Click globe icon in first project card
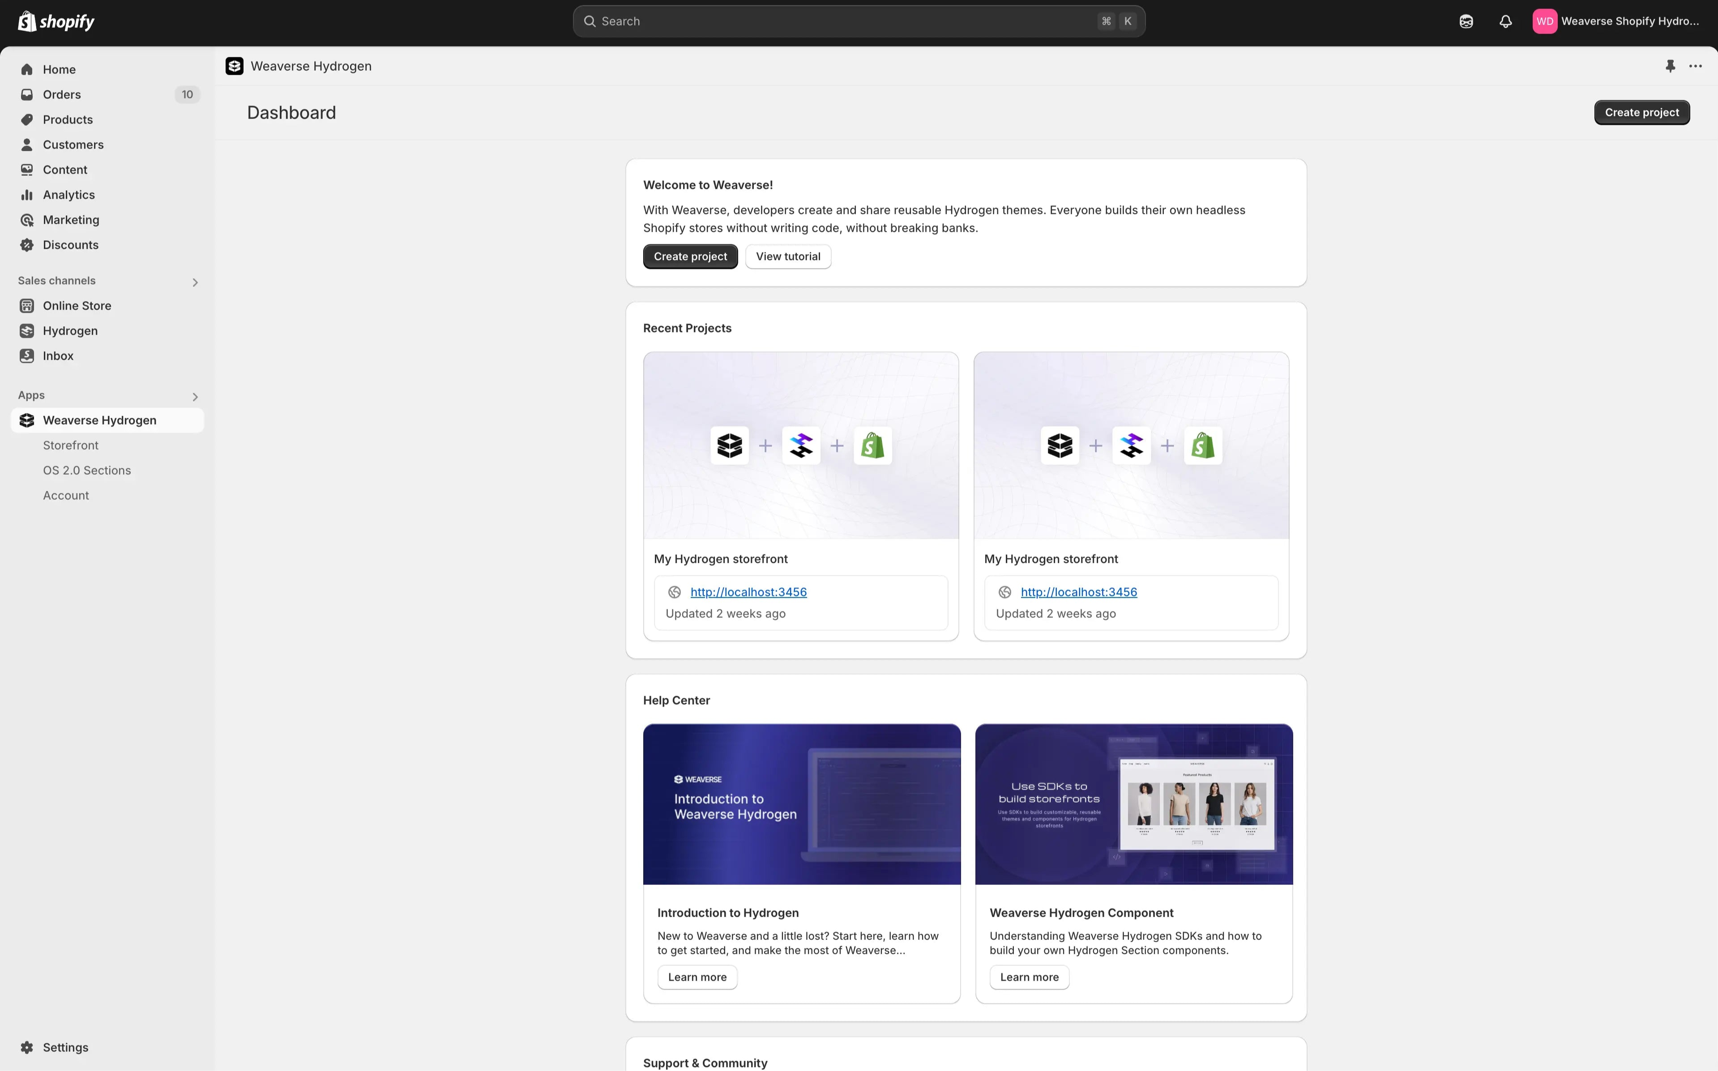This screenshot has height=1071, width=1718. tap(675, 592)
